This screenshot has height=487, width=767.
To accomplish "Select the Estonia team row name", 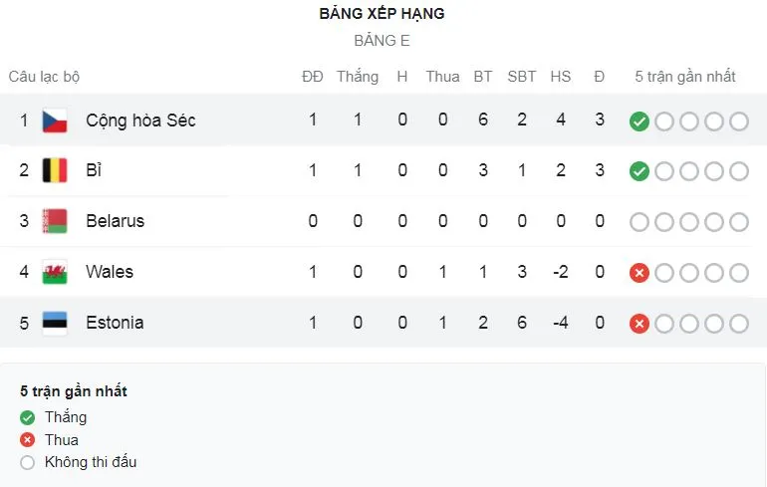I will [x=115, y=323].
